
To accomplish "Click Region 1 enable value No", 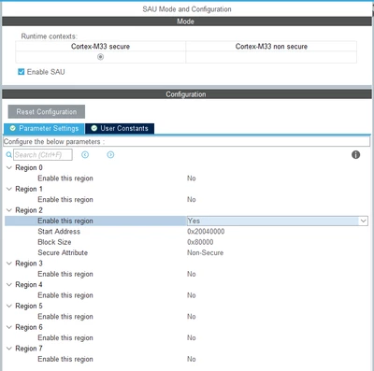I will tap(192, 199).
